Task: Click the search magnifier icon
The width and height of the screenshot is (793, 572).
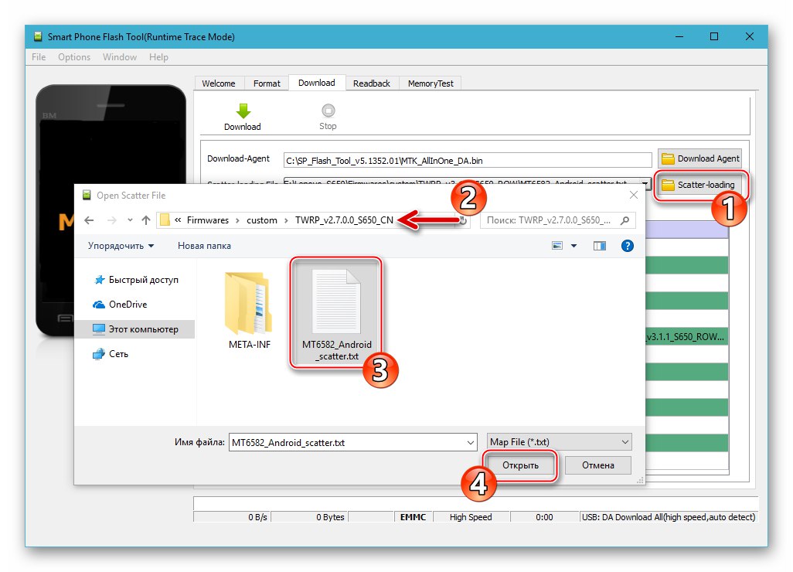Action: (x=625, y=220)
